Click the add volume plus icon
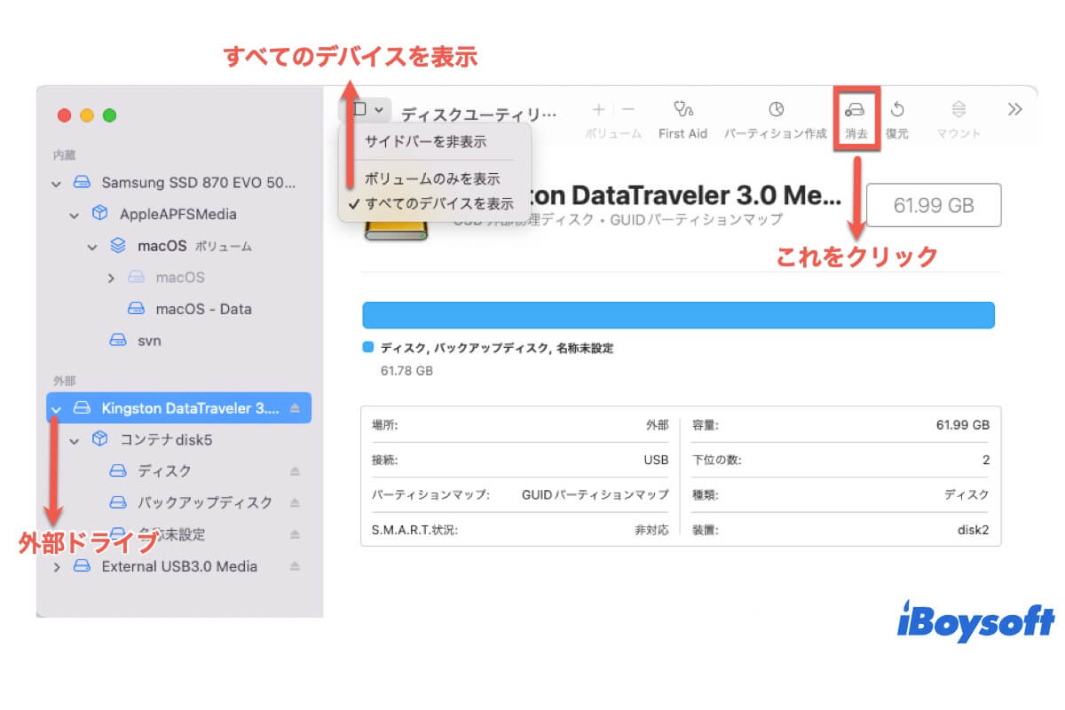The width and height of the screenshot is (1065, 710). 597,110
